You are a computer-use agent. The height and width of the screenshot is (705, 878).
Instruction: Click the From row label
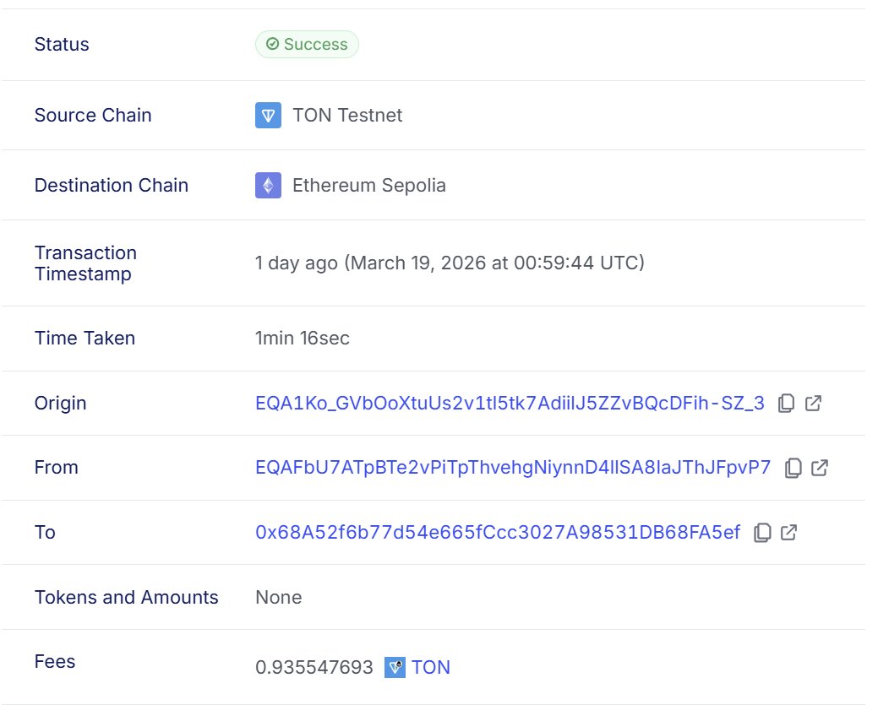click(x=57, y=467)
